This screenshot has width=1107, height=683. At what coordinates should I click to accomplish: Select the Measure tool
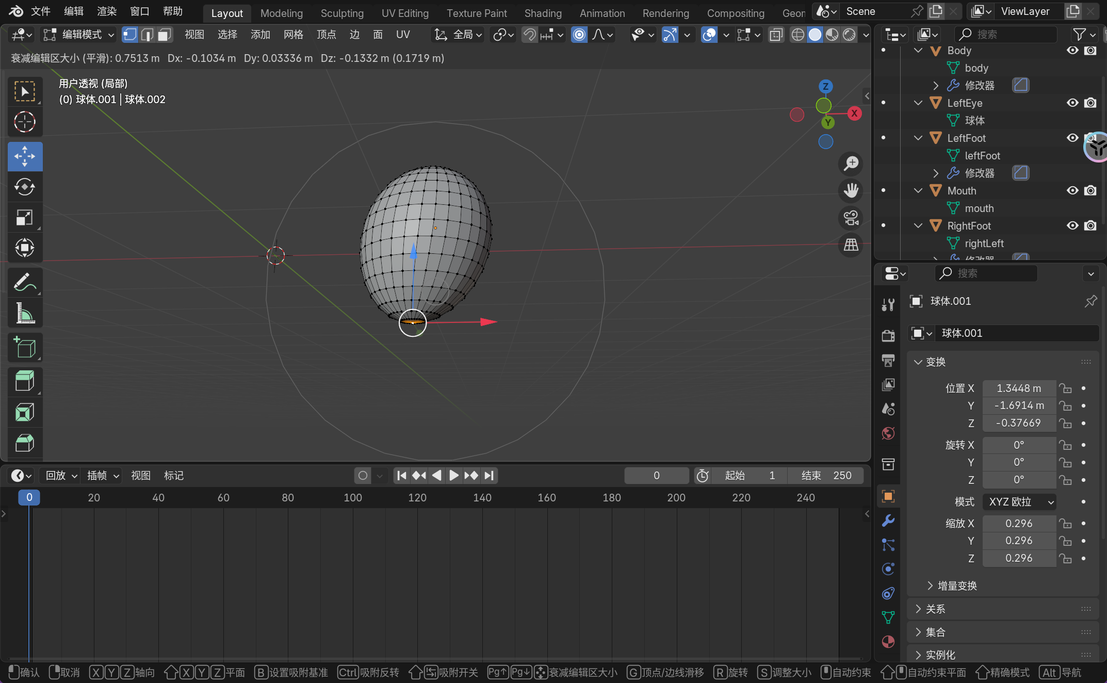pos(24,313)
